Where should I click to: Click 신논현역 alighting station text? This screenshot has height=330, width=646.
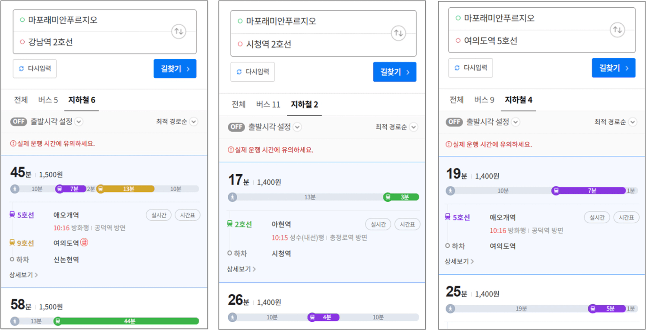(66, 260)
